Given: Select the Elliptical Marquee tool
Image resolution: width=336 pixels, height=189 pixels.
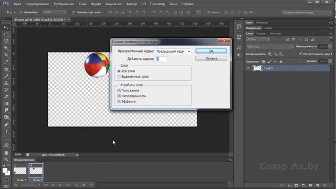Looking at the screenshot, I should (6, 34).
